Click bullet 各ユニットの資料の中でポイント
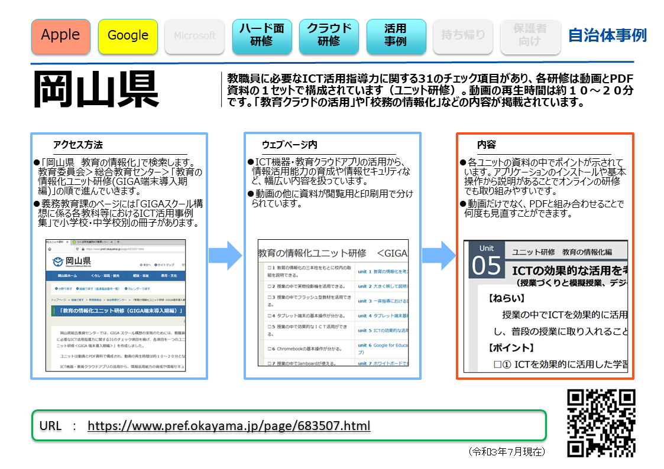This screenshot has height=469, width=664. coord(543,177)
